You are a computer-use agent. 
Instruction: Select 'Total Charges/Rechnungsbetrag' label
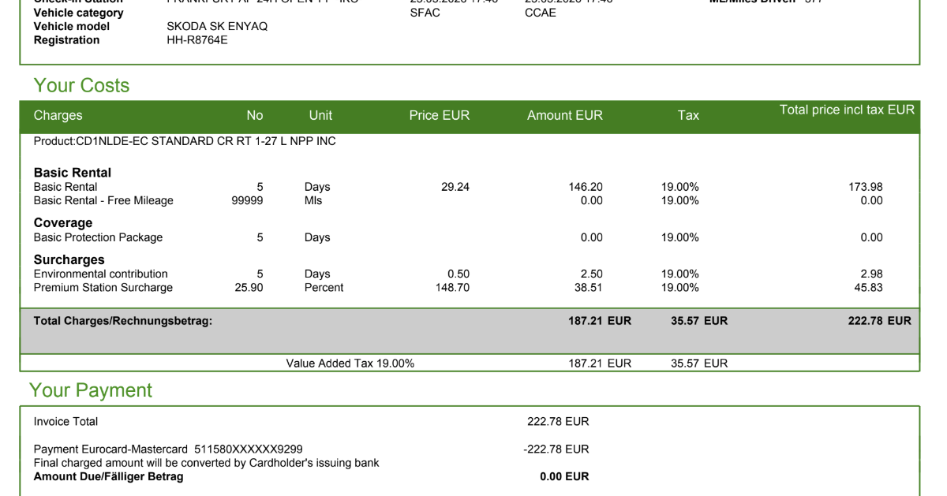pyautogui.click(x=123, y=321)
